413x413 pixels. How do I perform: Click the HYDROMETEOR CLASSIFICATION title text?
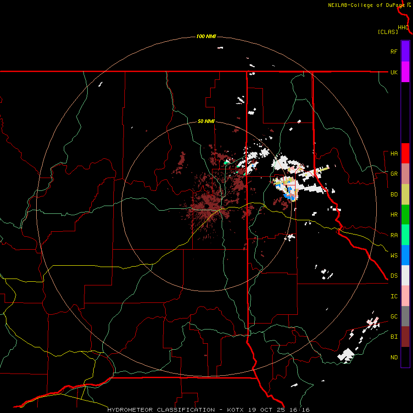161,410
